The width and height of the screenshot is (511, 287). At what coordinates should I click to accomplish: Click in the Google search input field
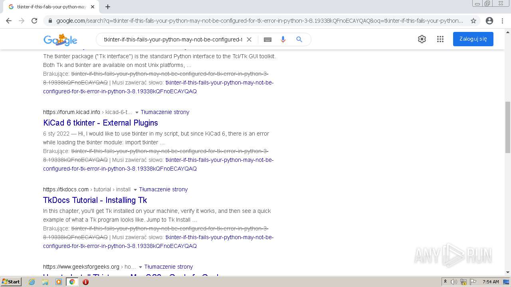(173, 39)
